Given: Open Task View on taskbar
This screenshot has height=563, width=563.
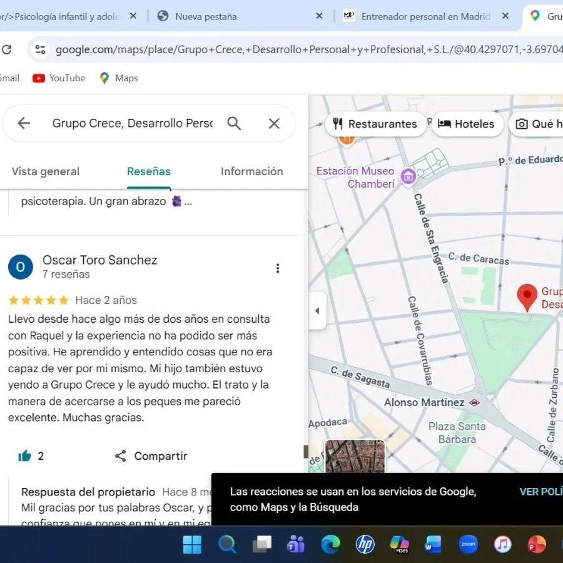Looking at the screenshot, I should pos(261,545).
